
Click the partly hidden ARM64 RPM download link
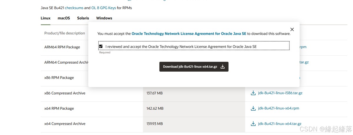(303, 47)
